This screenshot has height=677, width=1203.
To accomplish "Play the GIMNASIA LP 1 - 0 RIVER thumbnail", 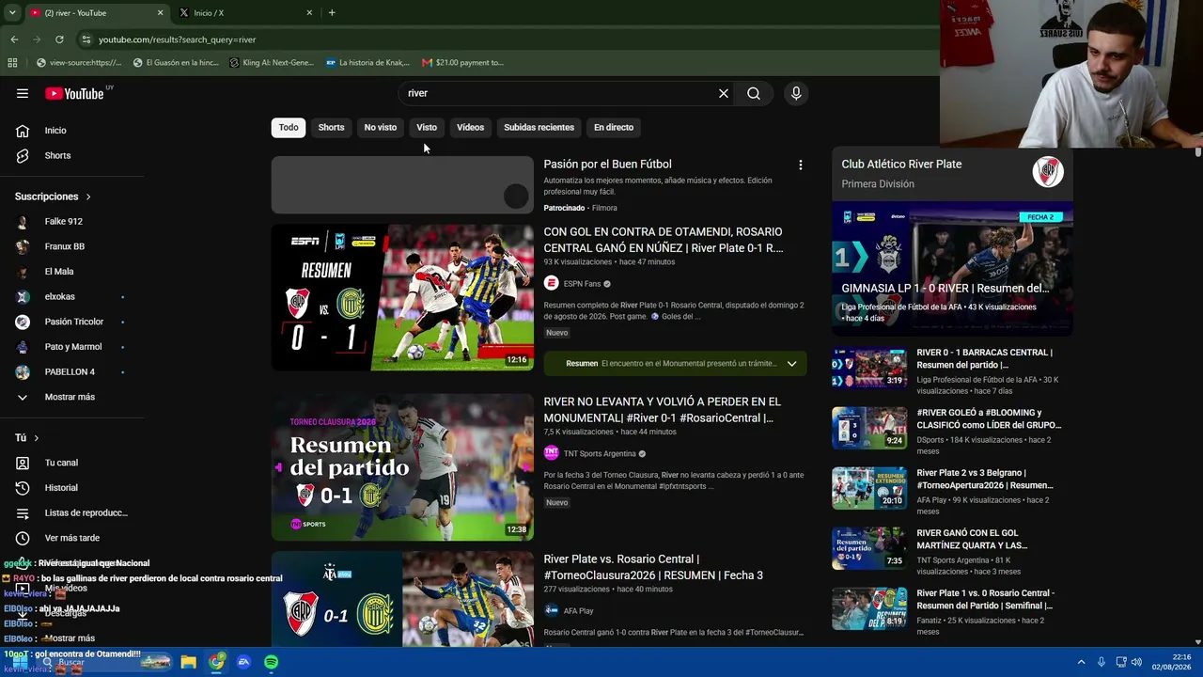I will pyautogui.click(x=952, y=267).
